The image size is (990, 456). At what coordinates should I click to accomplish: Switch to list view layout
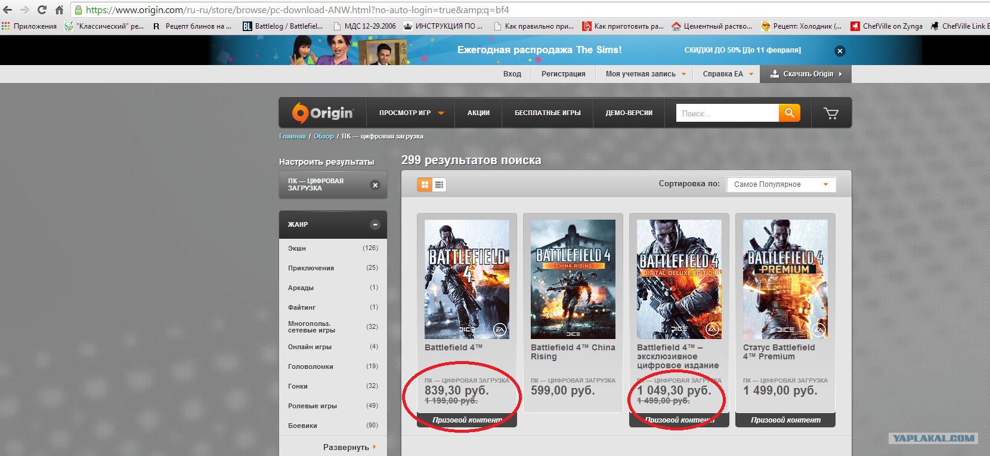pyautogui.click(x=439, y=184)
